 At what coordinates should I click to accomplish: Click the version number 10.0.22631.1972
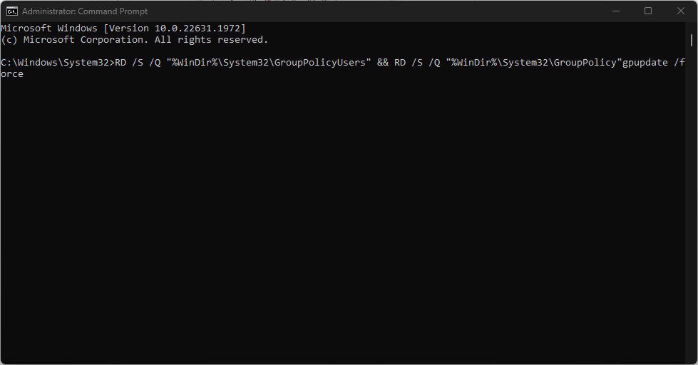[x=197, y=29]
